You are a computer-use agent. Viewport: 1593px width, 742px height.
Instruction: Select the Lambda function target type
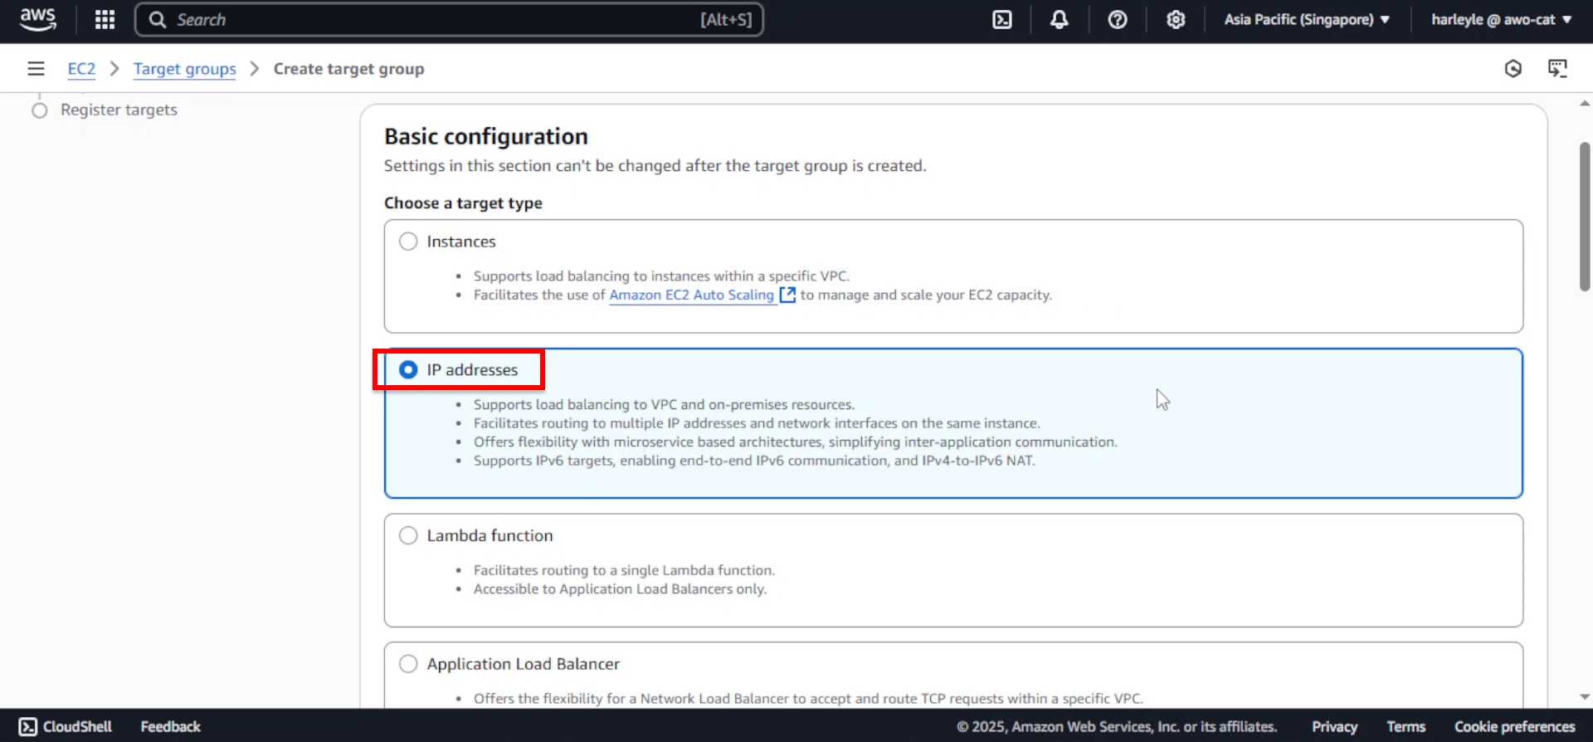click(x=408, y=535)
